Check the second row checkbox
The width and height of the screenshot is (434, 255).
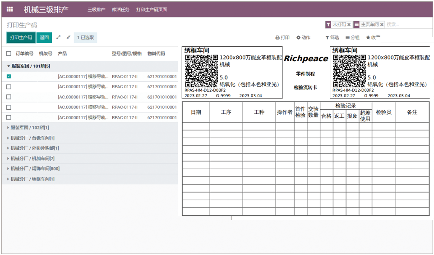9,87
